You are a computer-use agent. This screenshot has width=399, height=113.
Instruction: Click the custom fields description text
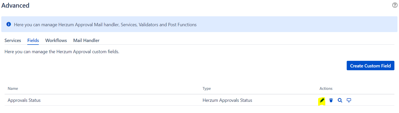pyautogui.click(x=62, y=52)
